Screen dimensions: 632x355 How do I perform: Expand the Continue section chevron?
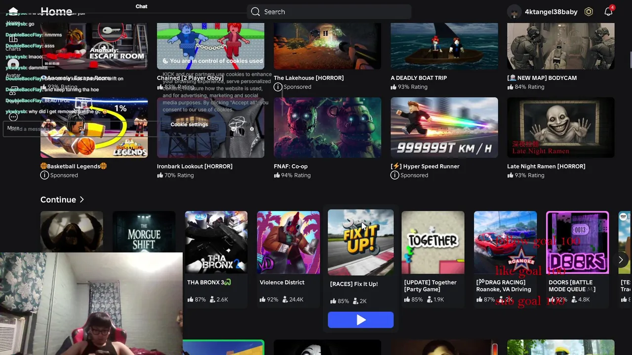tap(82, 200)
